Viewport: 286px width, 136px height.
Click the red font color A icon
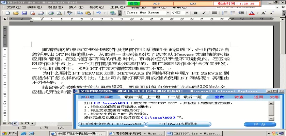coord(252,13)
